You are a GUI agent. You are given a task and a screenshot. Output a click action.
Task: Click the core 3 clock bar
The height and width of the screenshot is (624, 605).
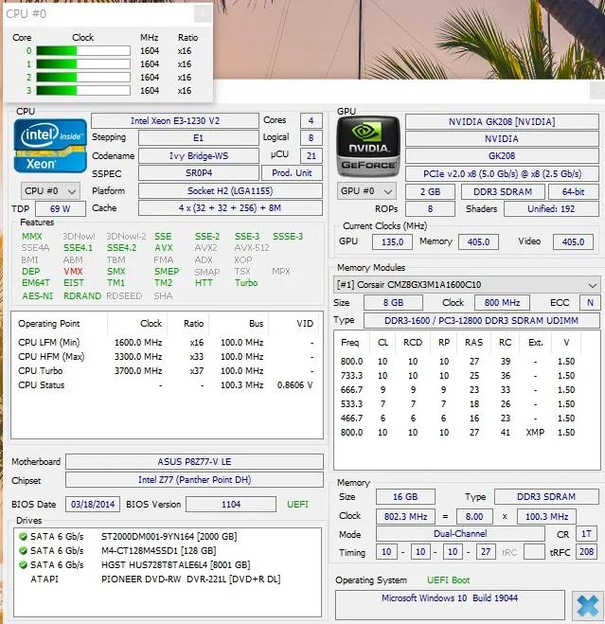(83, 91)
